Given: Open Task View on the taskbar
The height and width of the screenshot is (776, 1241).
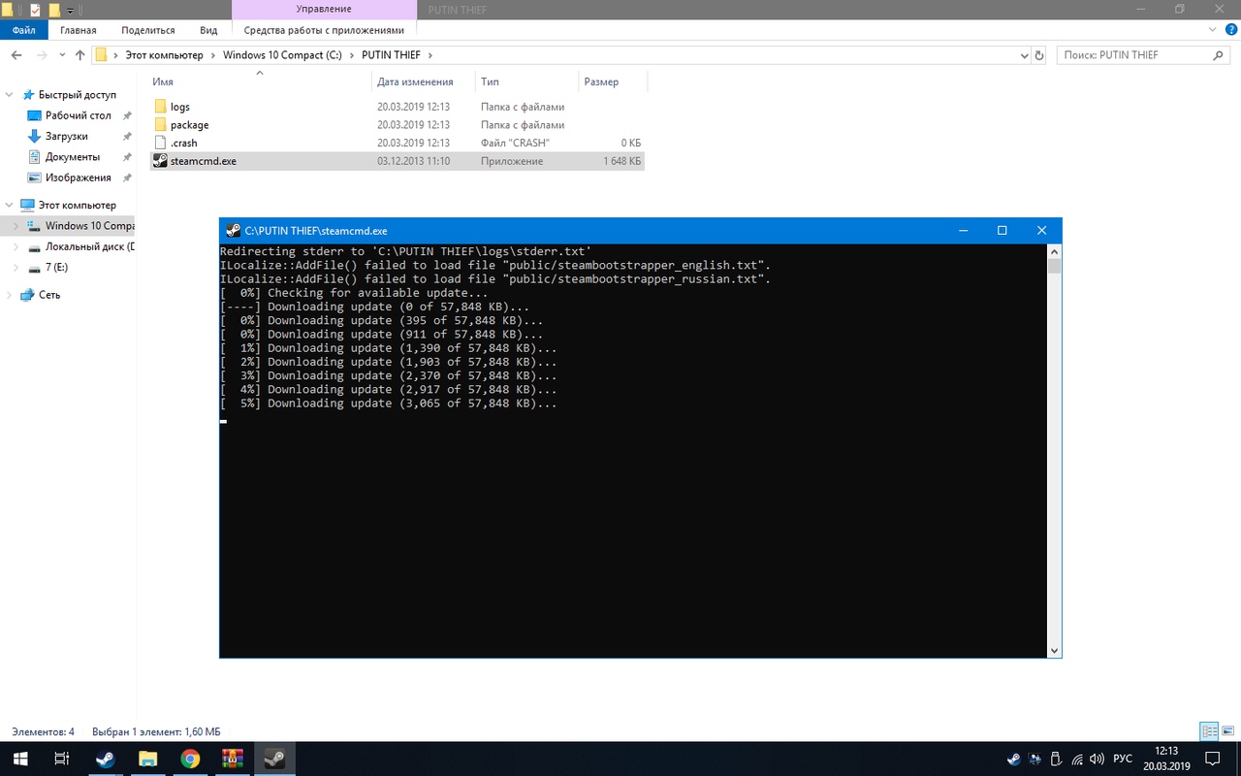Looking at the screenshot, I should click(x=61, y=759).
